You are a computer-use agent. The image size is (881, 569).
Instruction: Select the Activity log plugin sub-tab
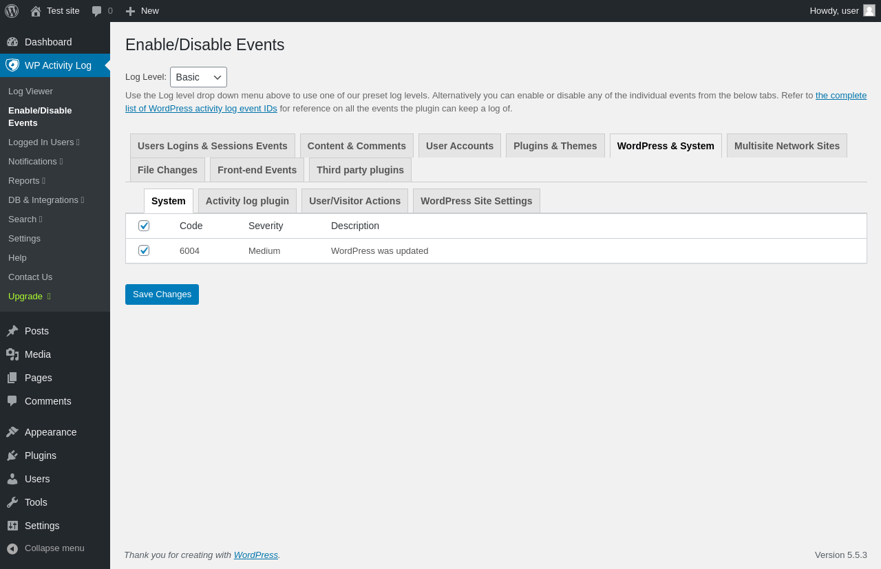247,201
